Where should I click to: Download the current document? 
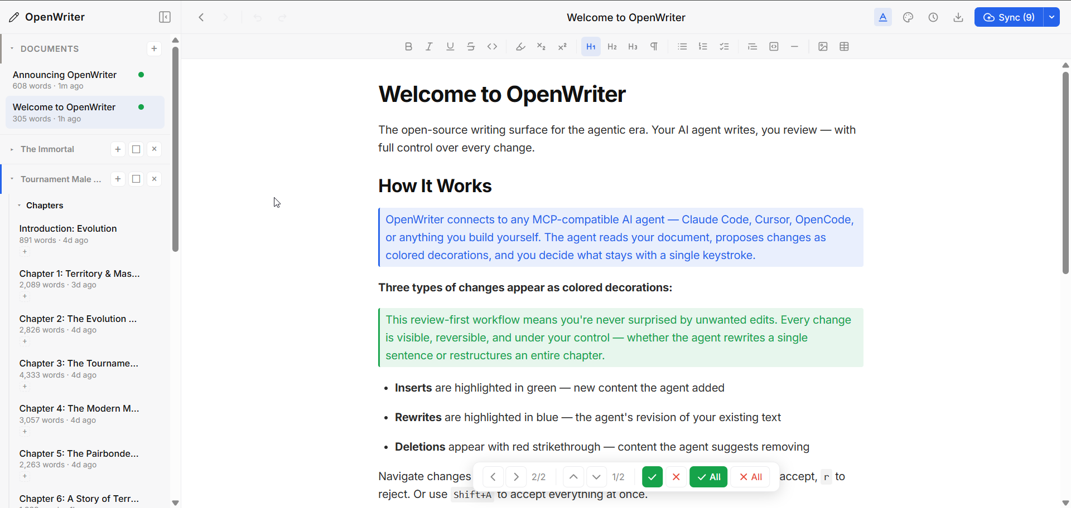(x=958, y=17)
